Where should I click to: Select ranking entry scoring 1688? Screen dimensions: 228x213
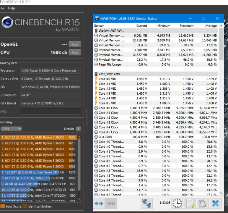click(38, 137)
